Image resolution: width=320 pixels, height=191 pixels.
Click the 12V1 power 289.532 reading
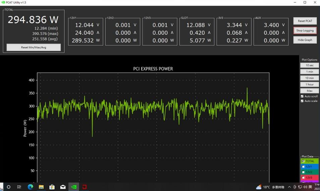[83, 40]
